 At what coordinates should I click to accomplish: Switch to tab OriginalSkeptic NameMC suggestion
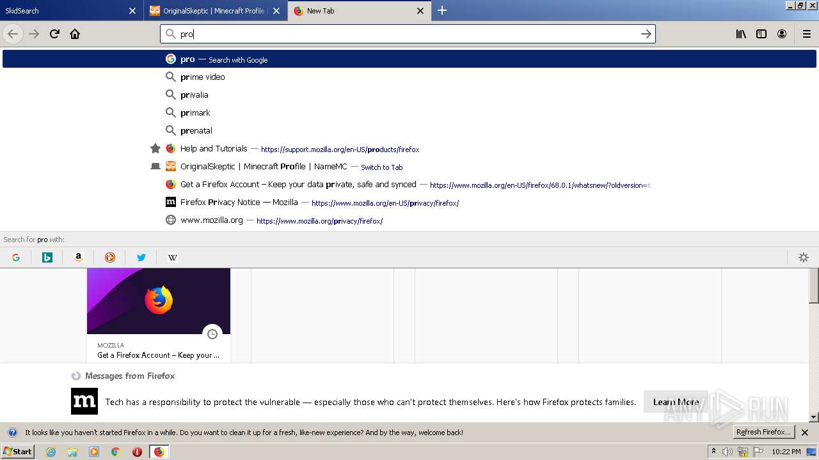point(409,166)
